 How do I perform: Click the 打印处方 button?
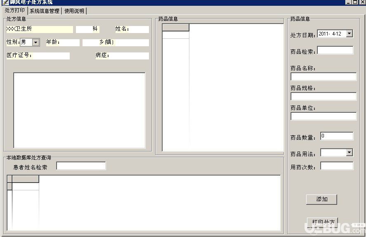tap(323, 222)
